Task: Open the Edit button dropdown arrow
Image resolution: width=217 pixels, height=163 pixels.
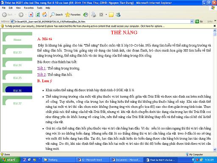Action: [106, 14]
